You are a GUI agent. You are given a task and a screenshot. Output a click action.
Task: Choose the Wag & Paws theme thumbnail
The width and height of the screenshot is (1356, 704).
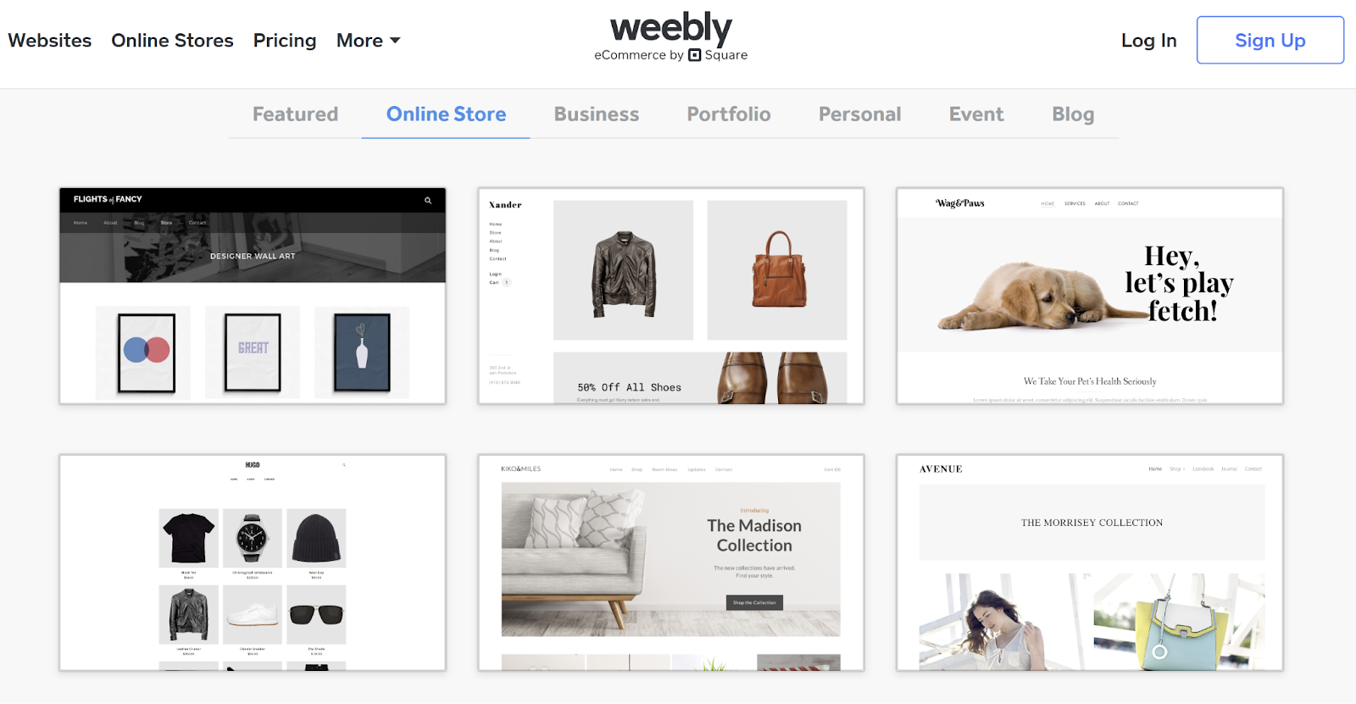(x=1090, y=296)
